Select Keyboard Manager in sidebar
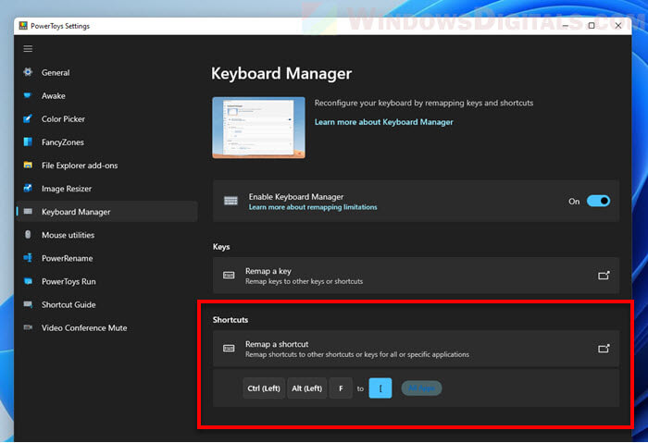This screenshot has width=648, height=443. (107, 212)
